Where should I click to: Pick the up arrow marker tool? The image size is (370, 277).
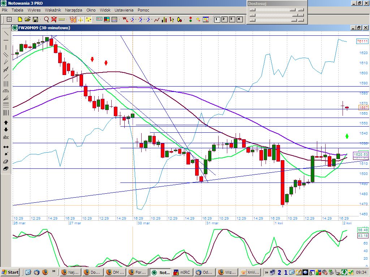pyautogui.click(x=6, y=123)
